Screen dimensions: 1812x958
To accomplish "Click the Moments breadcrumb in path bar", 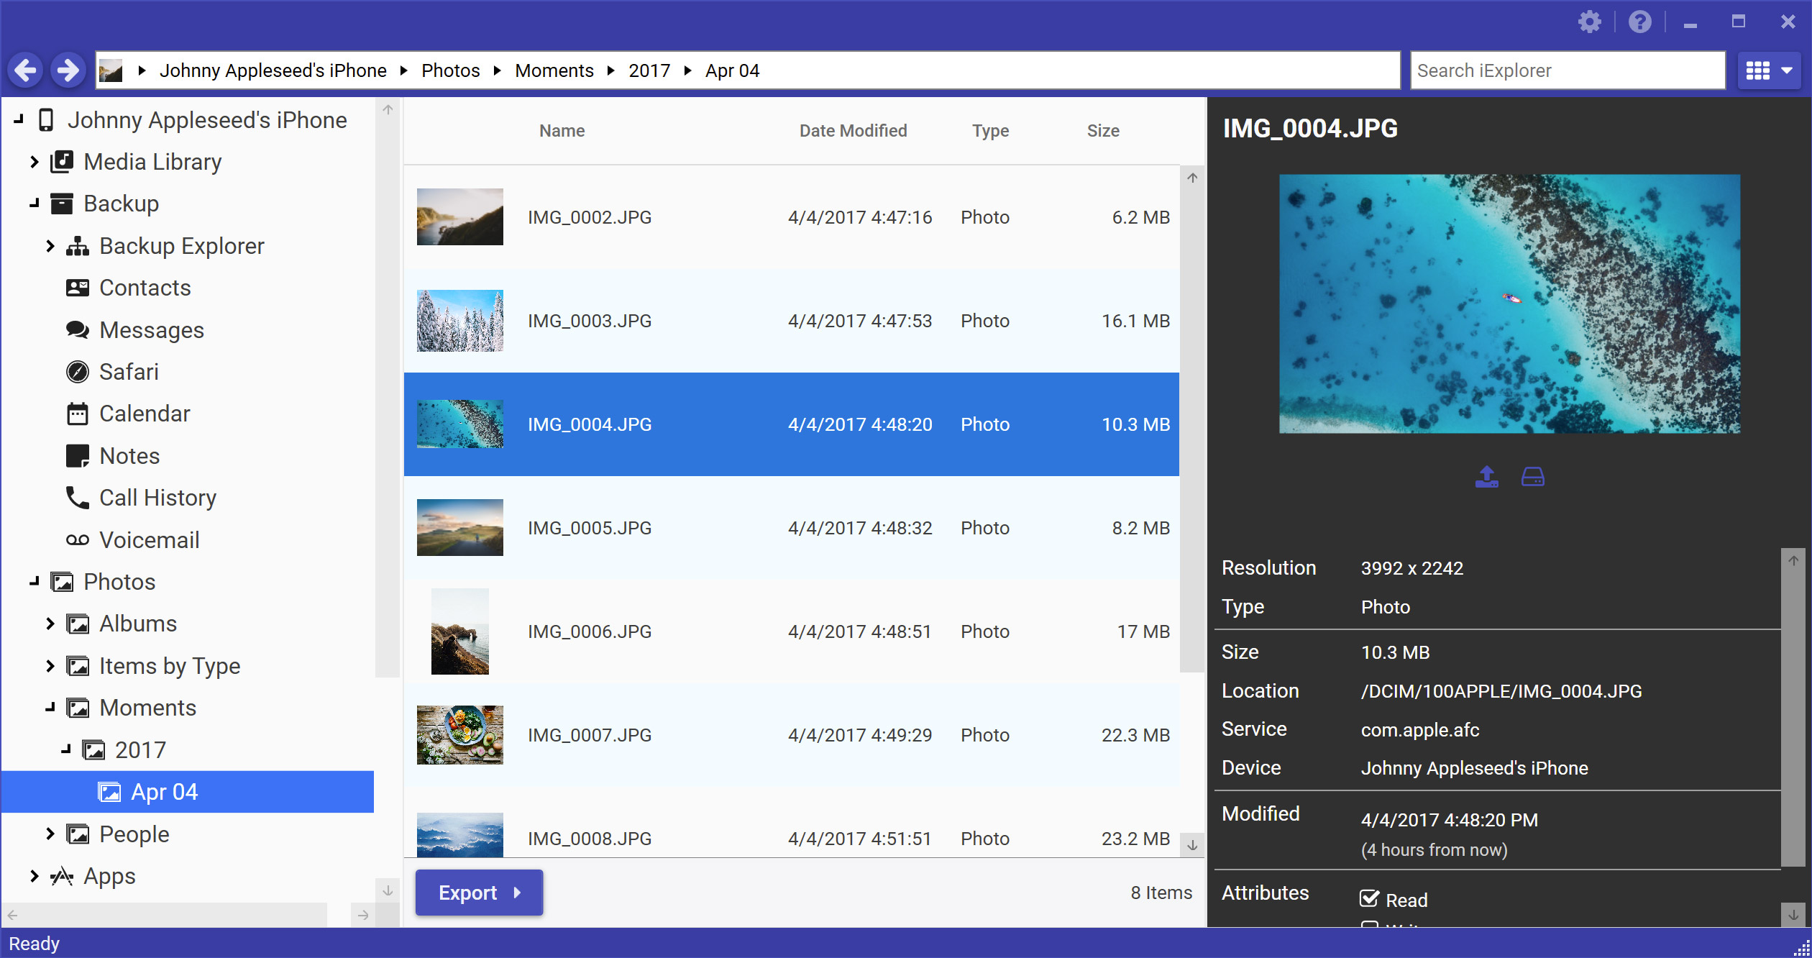I will [554, 70].
